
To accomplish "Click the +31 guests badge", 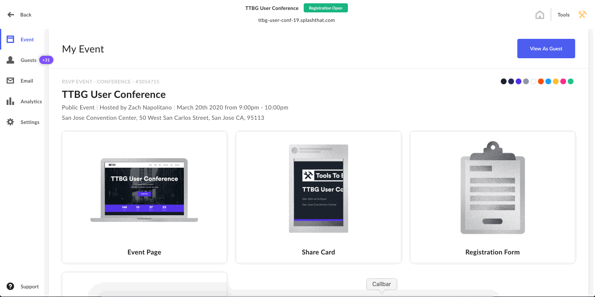I will pos(46,60).
